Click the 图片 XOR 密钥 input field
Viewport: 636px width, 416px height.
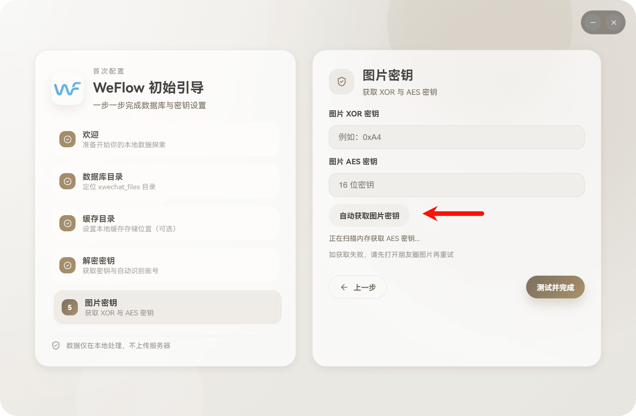(456, 137)
